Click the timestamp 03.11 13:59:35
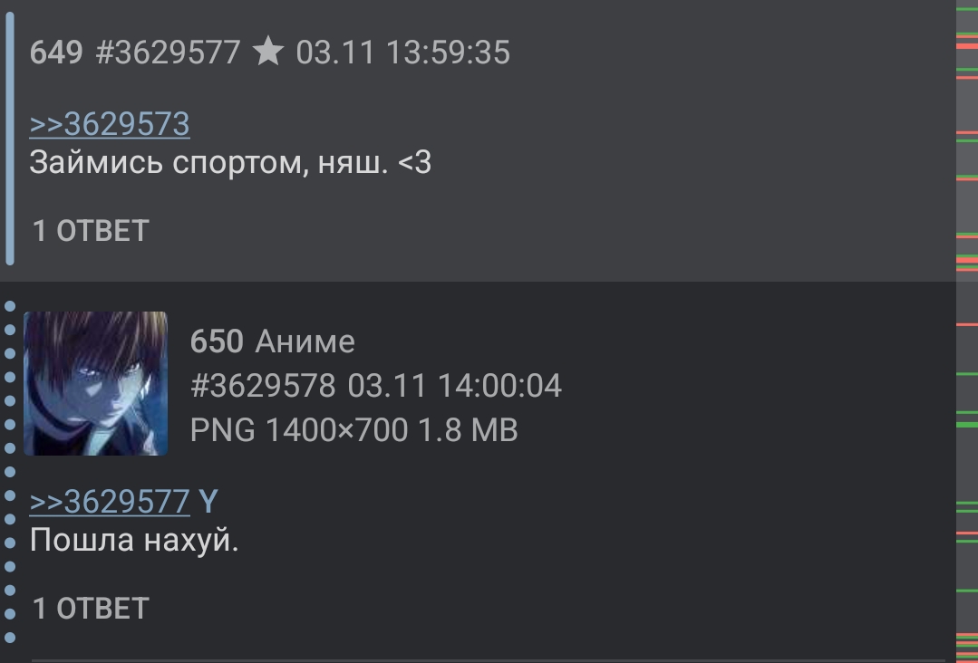The height and width of the screenshot is (663, 978). [x=403, y=52]
